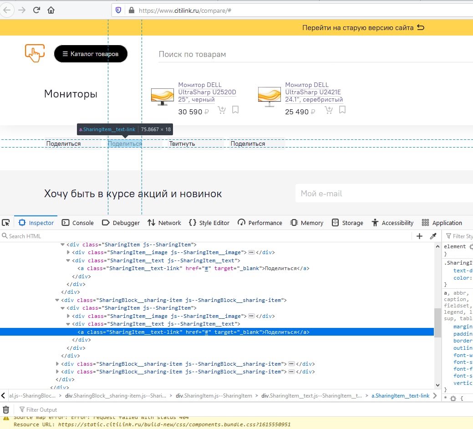
Task: Add Dell U2520D monitor to cart
Action: (222, 110)
